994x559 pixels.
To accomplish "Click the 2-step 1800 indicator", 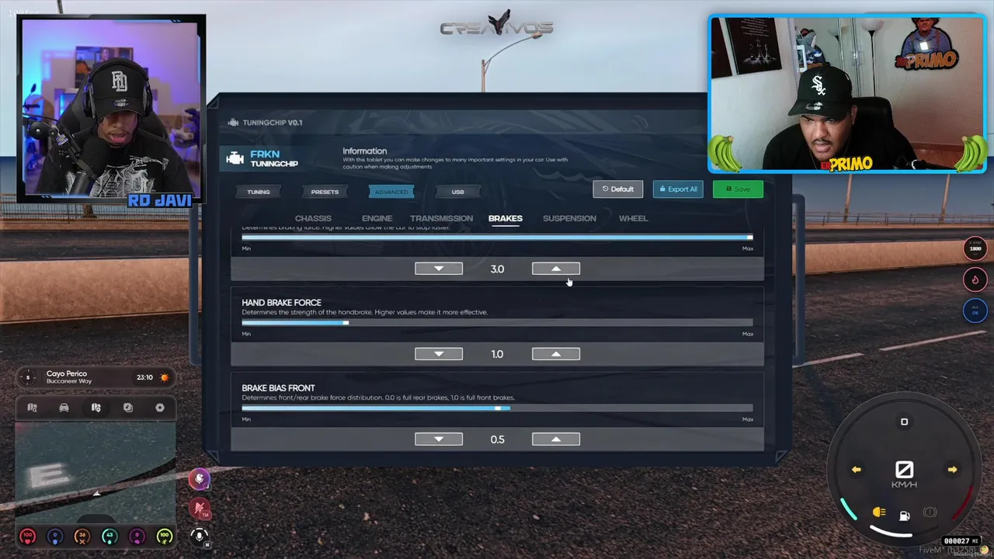I will [975, 248].
